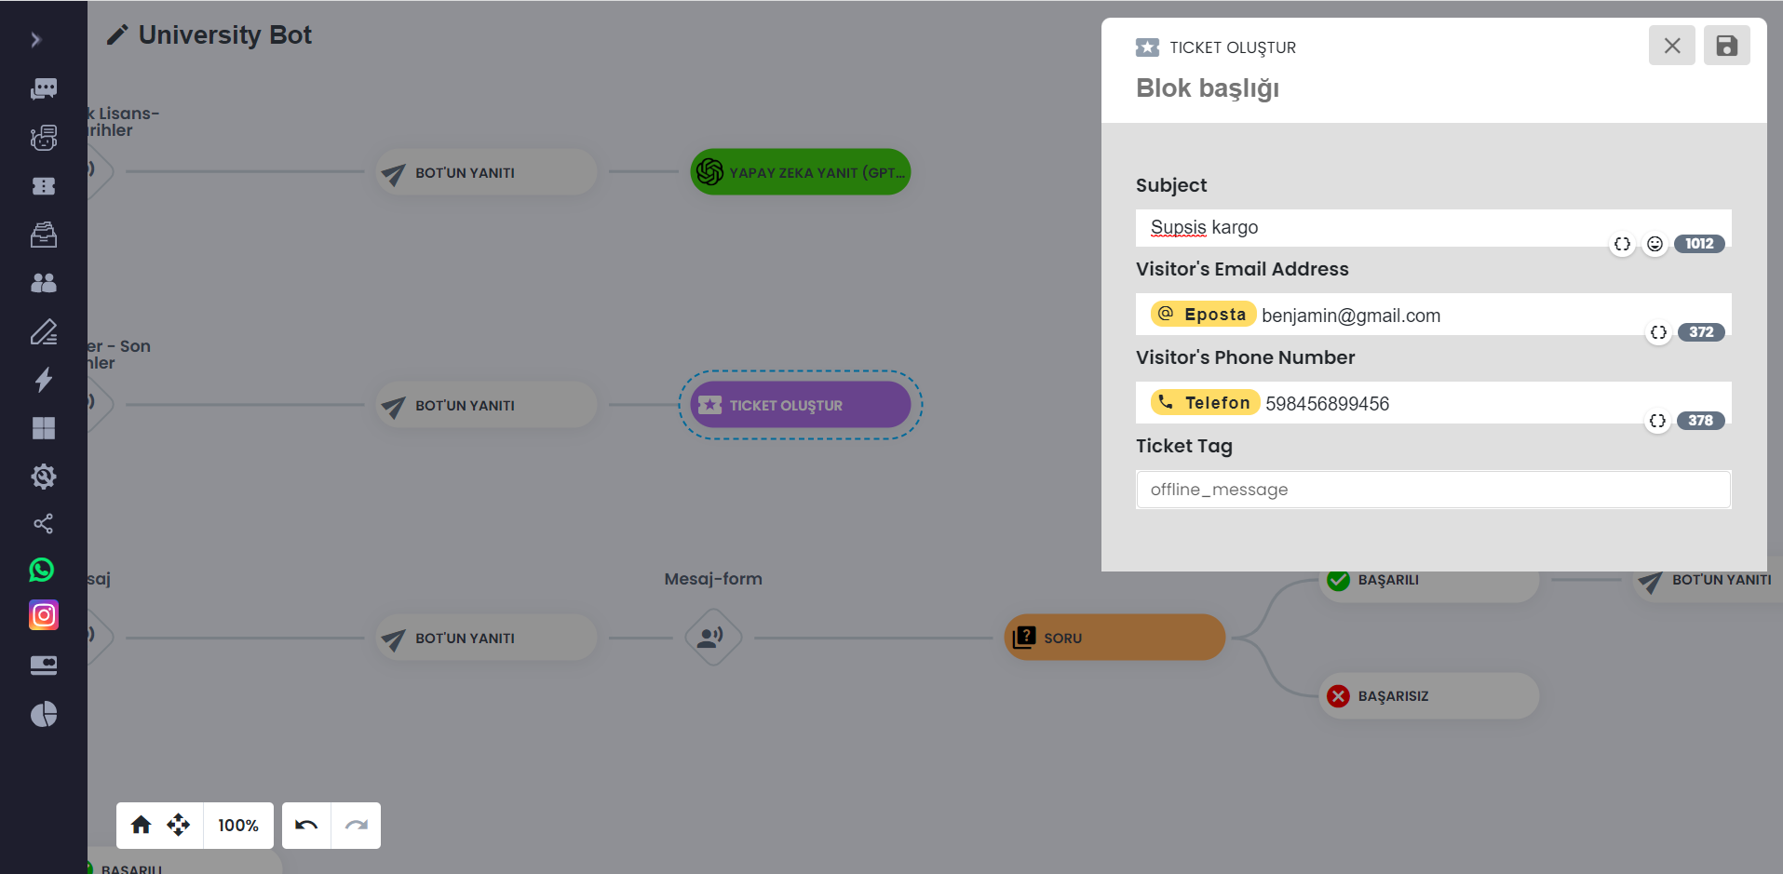This screenshot has height=874, width=1783.
Task: Save the ticket block with disk icon
Action: pos(1727,46)
